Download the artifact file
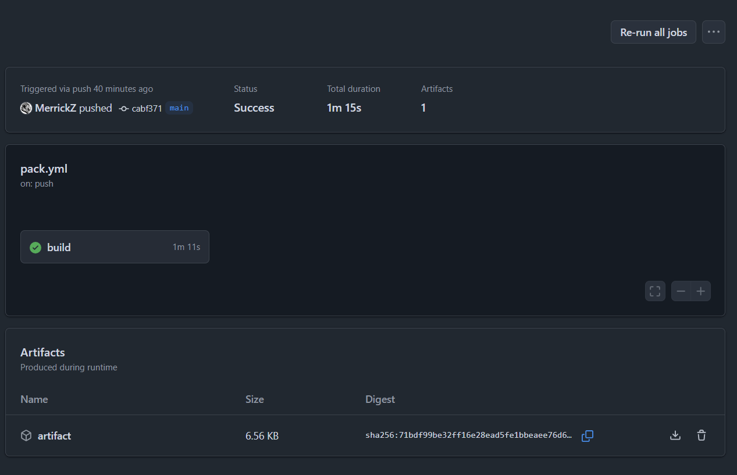 tap(675, 435)
